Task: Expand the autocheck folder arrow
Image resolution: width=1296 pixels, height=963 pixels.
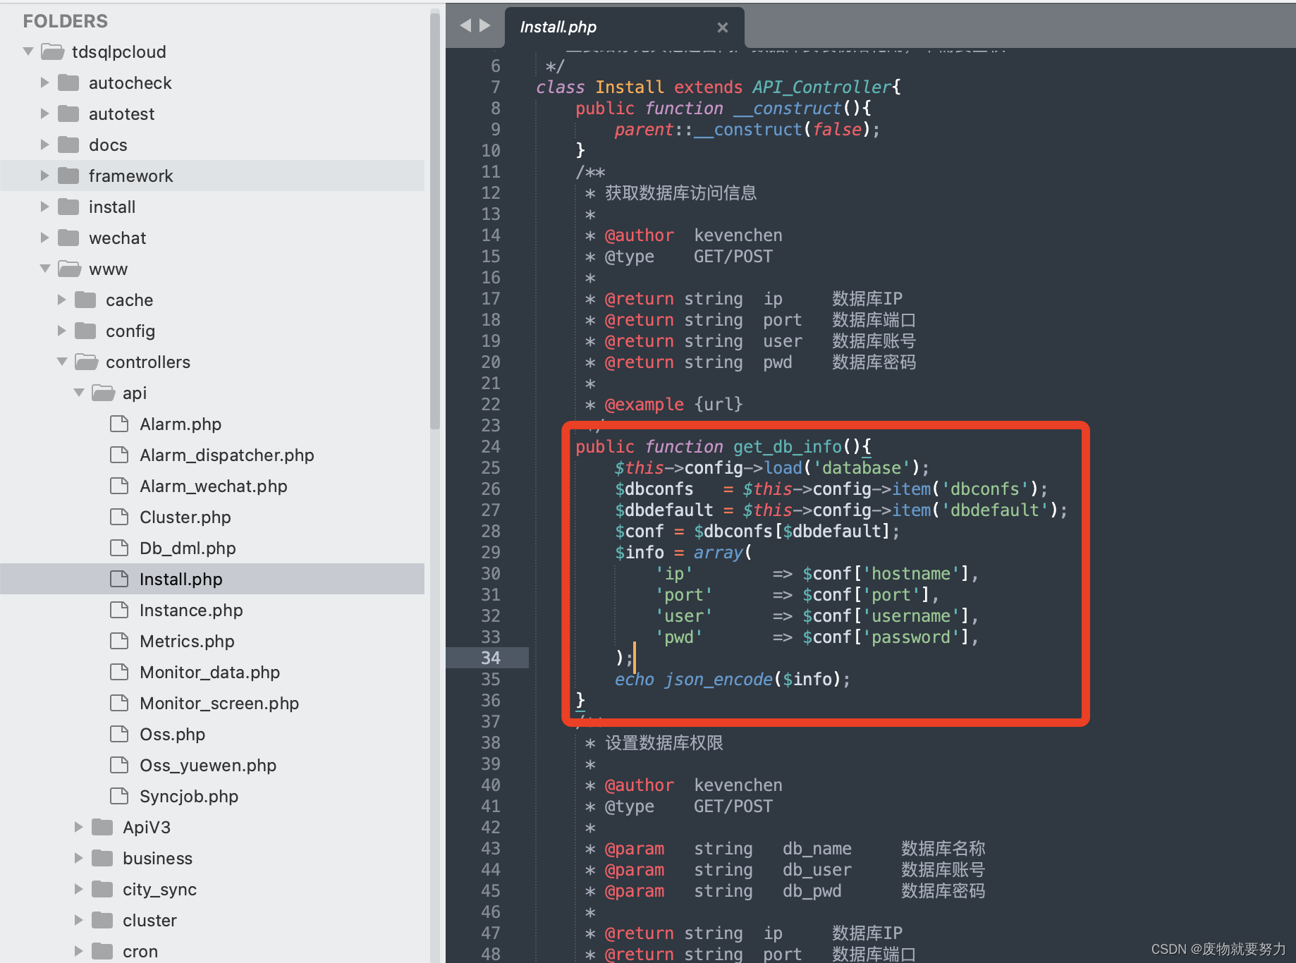Action: point(44,82)
